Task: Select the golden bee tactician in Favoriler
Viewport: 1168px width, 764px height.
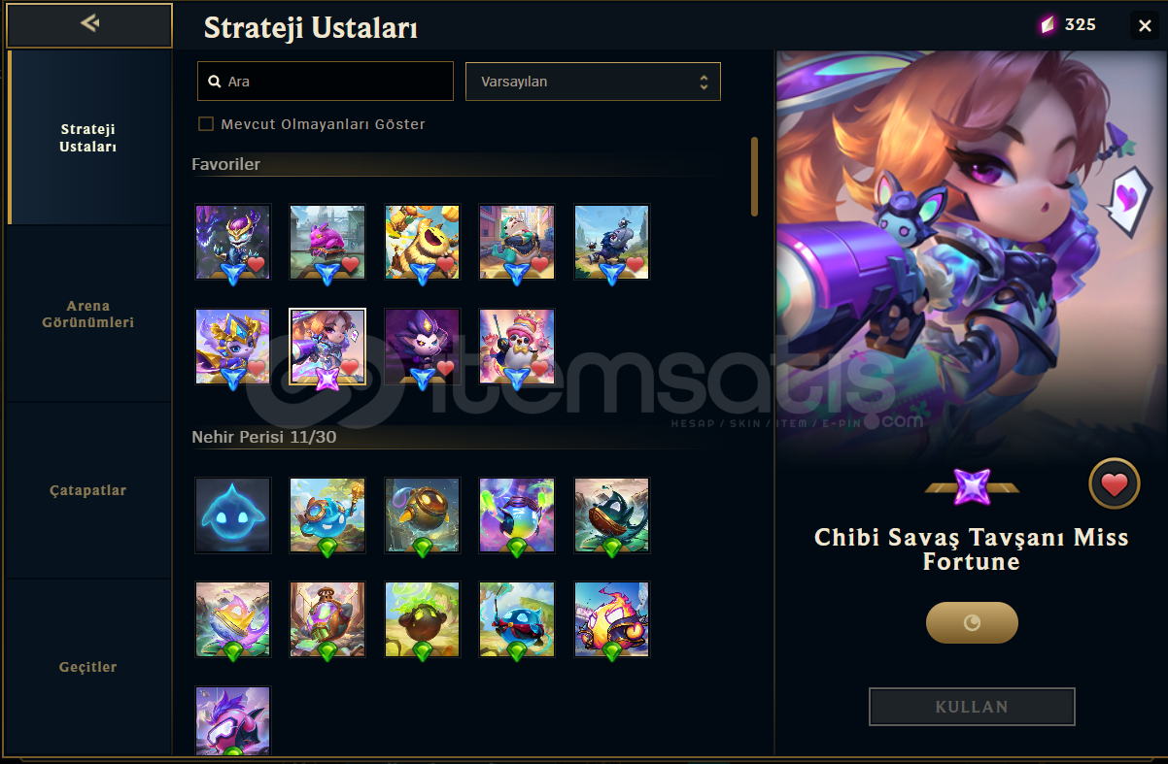Action: tap(423, 242)
